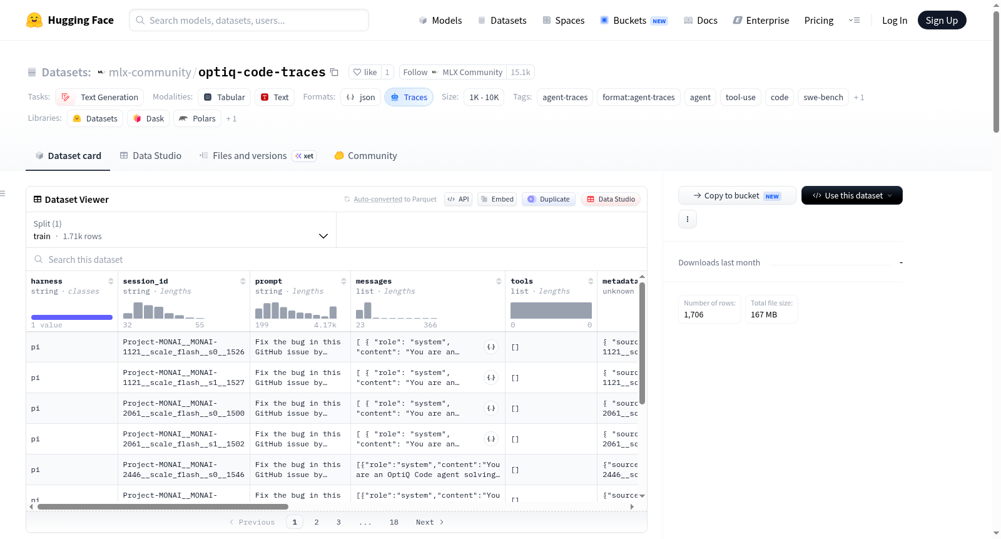This screenshot has height=539, width=1001.
Task: Click Copy to bucket button
Action: tap(737, 195)
